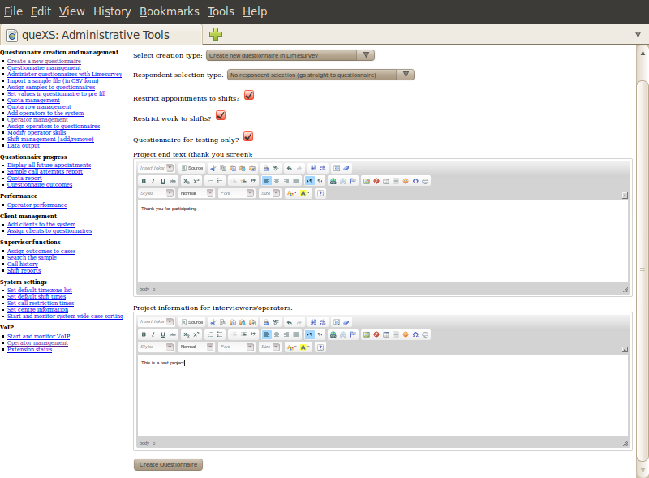Pick background color in the end text editor
Screen dimensions: 649x478
coord(305,193)
